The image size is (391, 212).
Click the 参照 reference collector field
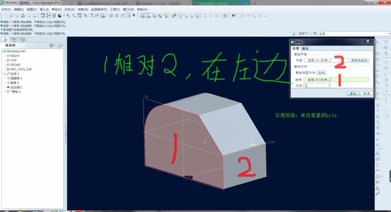point(336,80)
